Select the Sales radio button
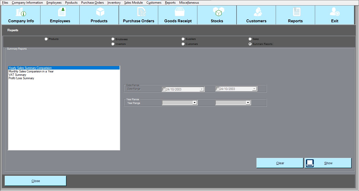The image size is (359, 191). click(x=250, y=39)
